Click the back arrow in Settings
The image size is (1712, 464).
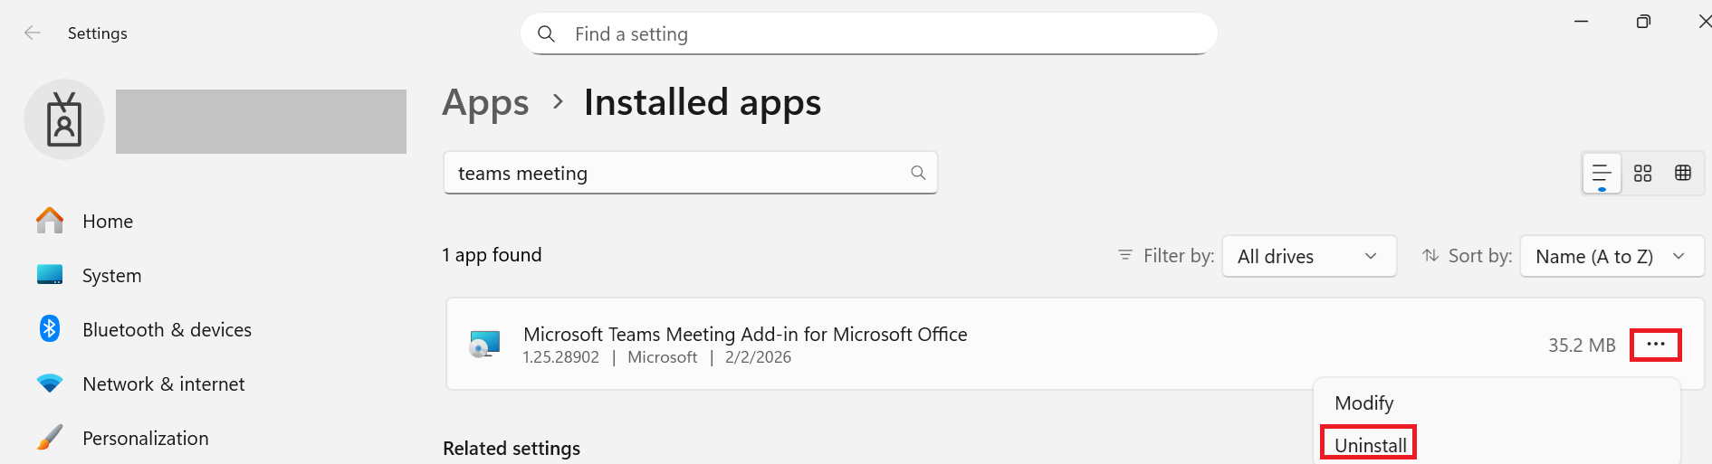coord(33,33)
